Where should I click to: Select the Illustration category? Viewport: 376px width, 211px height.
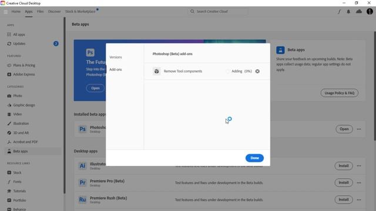point(21,124)
